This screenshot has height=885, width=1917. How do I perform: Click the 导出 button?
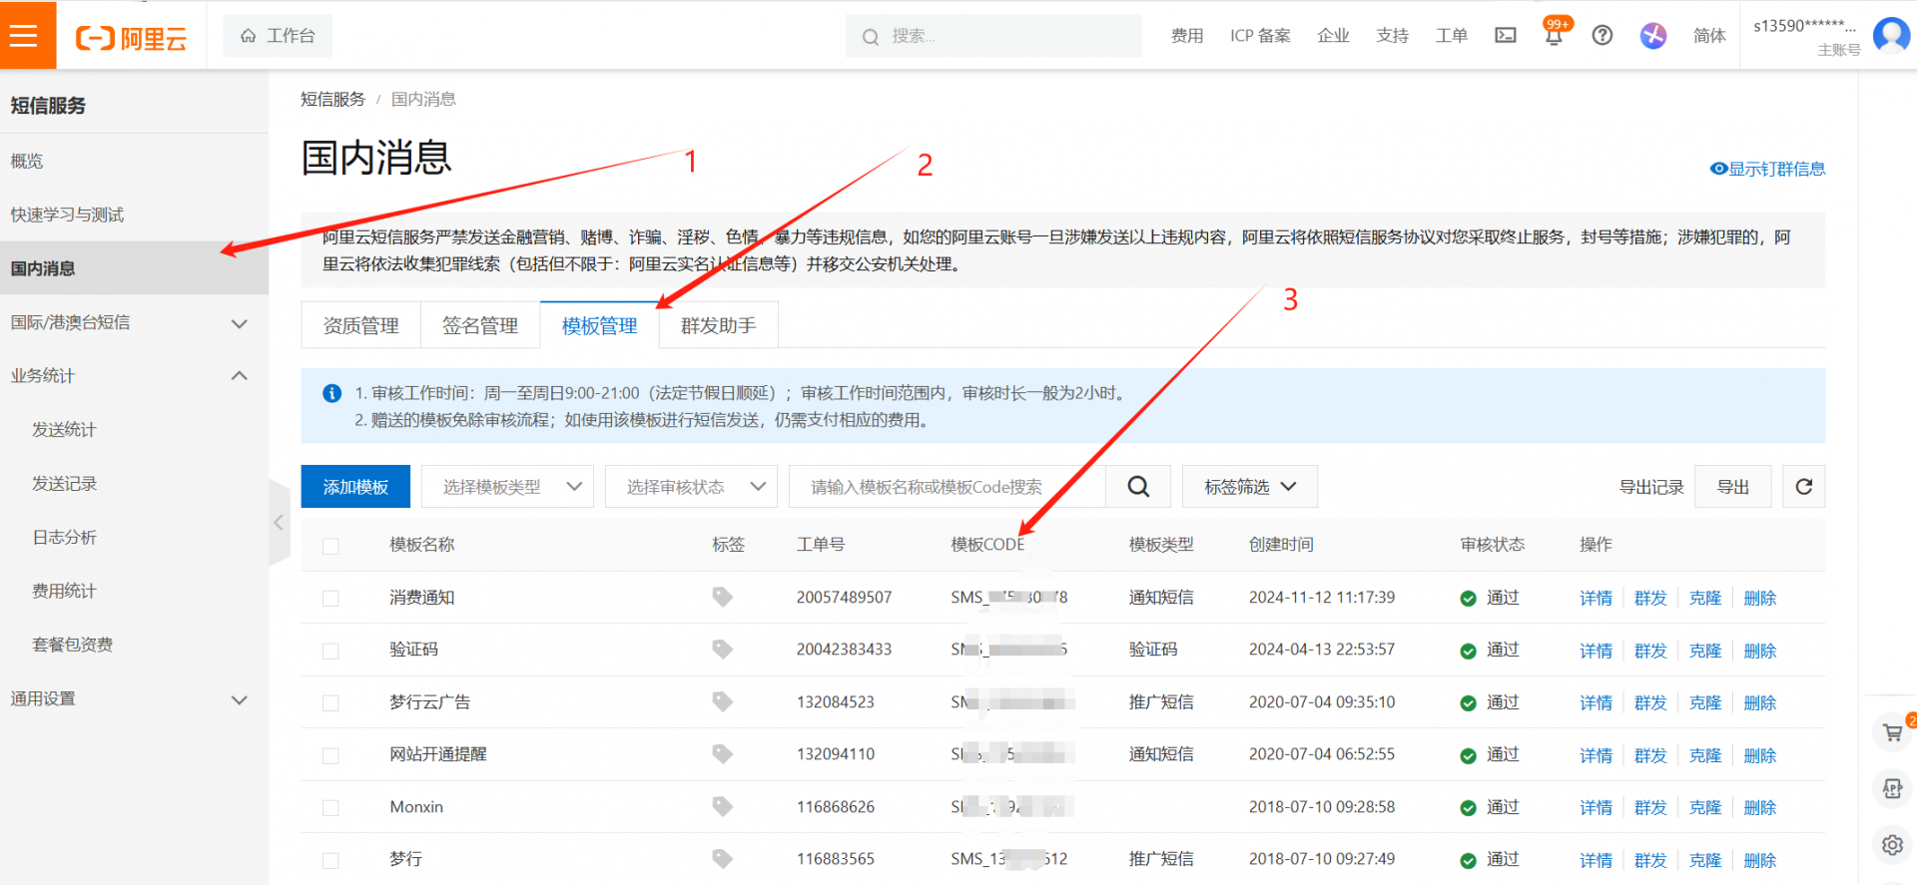[x=1733, y=487]
